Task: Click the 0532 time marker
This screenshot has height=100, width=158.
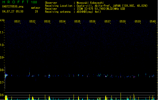Action: click(32, 21)
